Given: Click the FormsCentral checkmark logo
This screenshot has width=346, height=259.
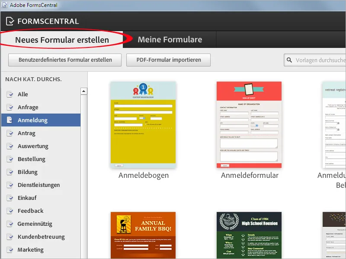Looking at the screenshot, I should tap(10, 21).
